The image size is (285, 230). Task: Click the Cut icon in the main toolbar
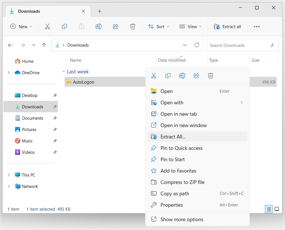47,26
